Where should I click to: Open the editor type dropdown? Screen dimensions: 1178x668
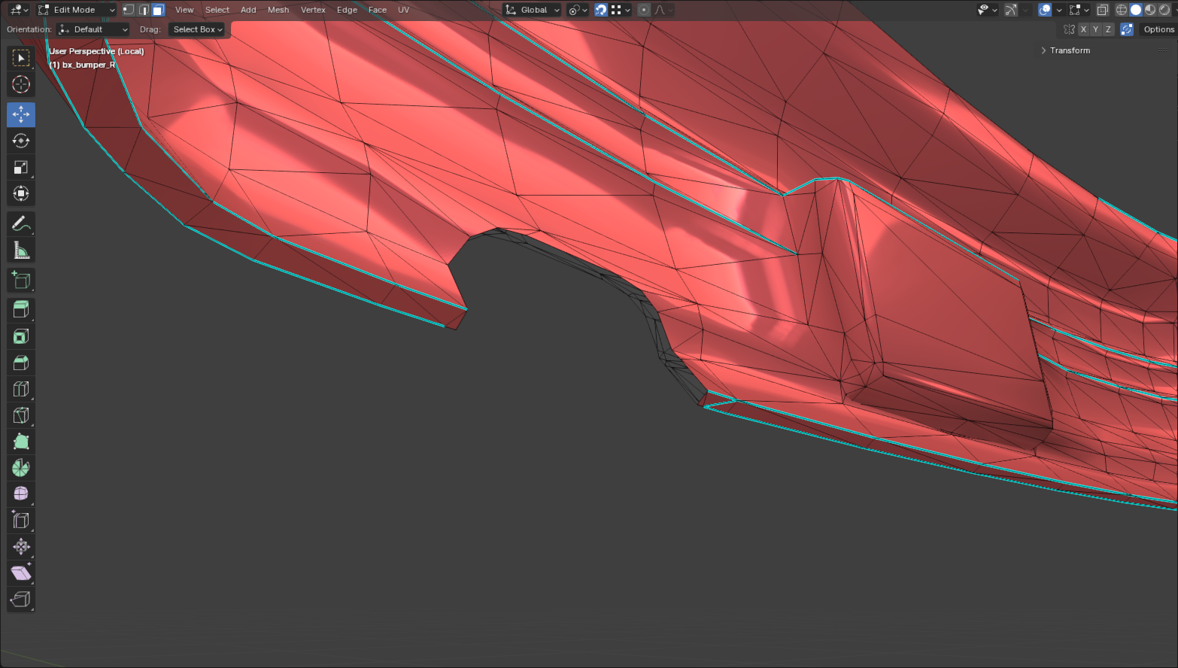pos(18,10)
